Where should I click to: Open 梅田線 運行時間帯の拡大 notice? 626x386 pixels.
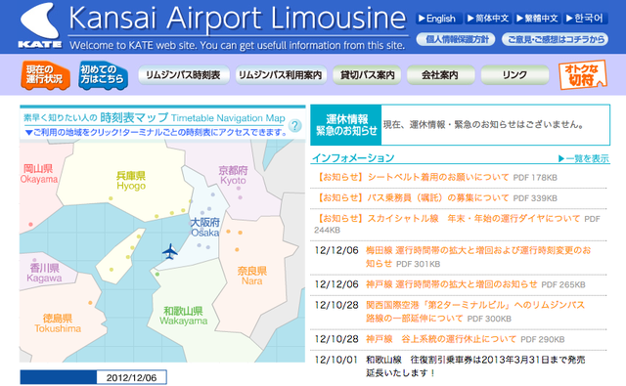478,257
